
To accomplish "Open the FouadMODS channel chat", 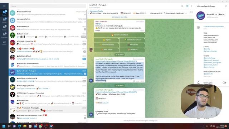I will (x=48, y=102).
